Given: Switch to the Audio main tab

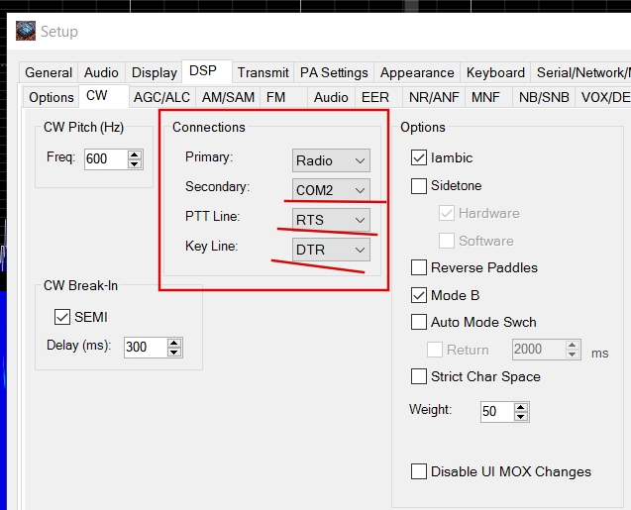Looking at the screenshot, I should pyautogui.click(x=101, y=72).
